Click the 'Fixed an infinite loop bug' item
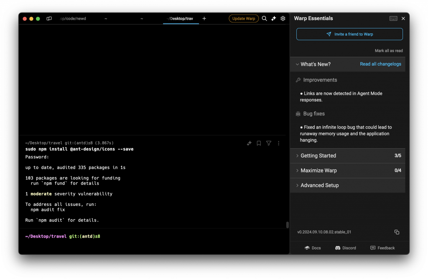The width and height of the screenshot is (428, 279). coord(346,134)
